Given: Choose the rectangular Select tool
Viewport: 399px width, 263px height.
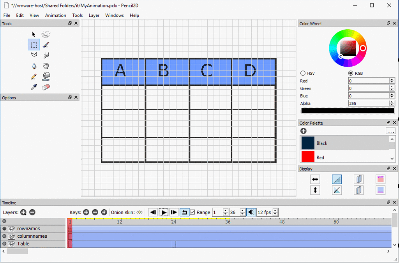Looking at the screenshot, I should click(x=34, y=45).
